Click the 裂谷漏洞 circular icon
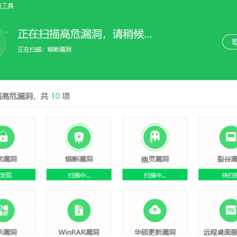The image size is (237, 237). point(228,137)
